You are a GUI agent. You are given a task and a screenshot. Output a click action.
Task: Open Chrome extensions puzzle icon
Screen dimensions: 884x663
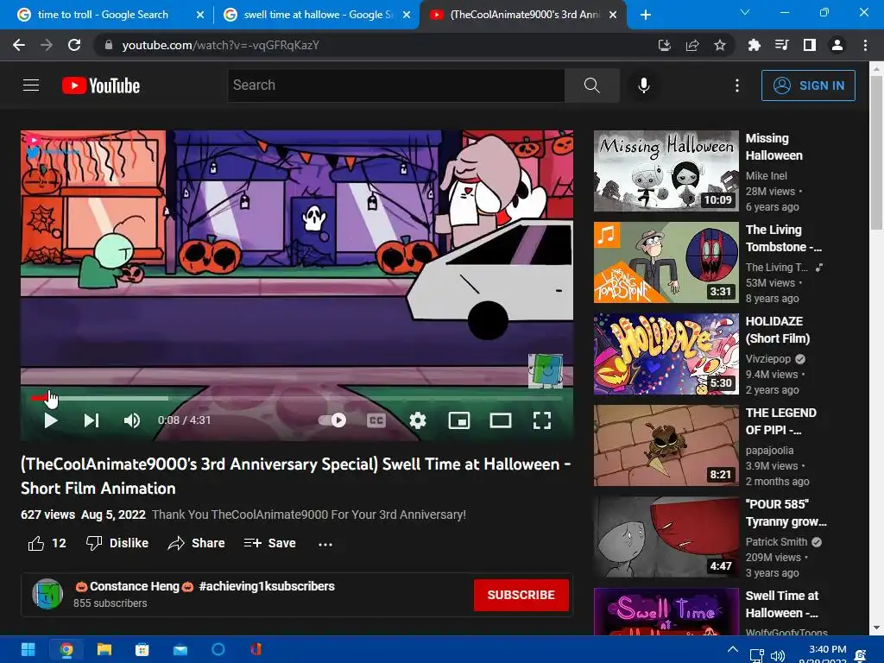click(754, 45)
